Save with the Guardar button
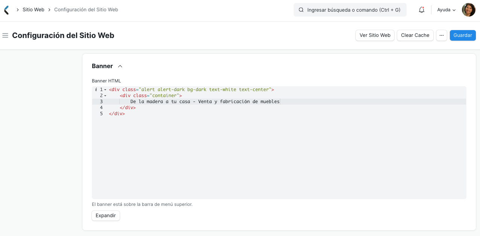The image size is (480, 236). click(x=463, y=35)
